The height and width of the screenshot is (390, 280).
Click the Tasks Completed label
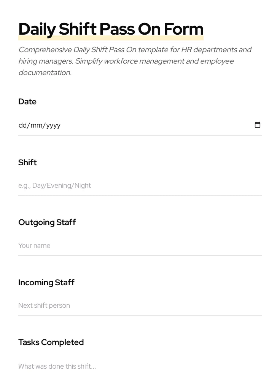(x=51, y=342)
